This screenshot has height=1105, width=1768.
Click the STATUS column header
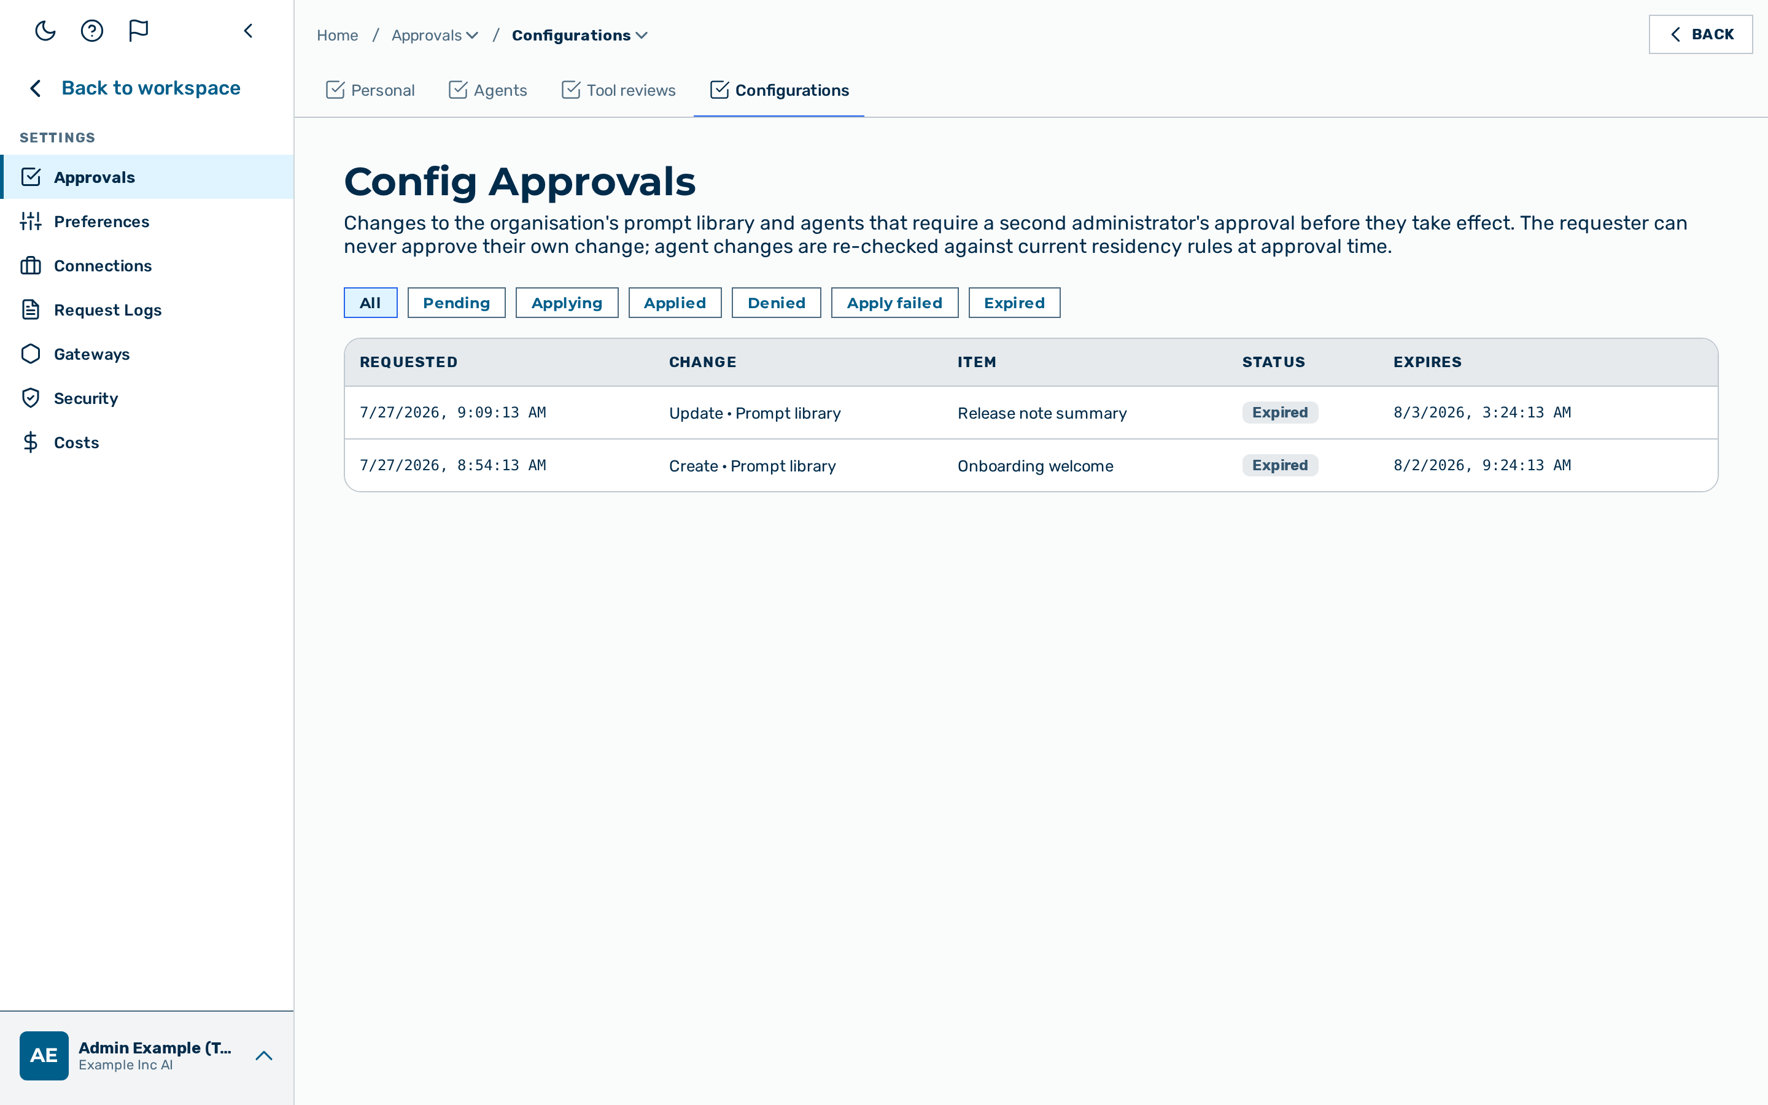click(1273, 362)
